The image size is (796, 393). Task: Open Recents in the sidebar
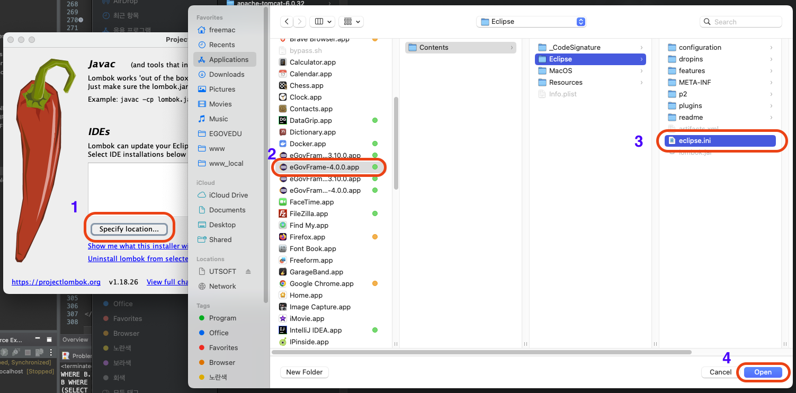pyautogui.click(x=225, y=44)
